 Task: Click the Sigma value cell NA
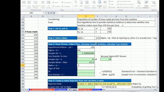(x=86, y=50)
